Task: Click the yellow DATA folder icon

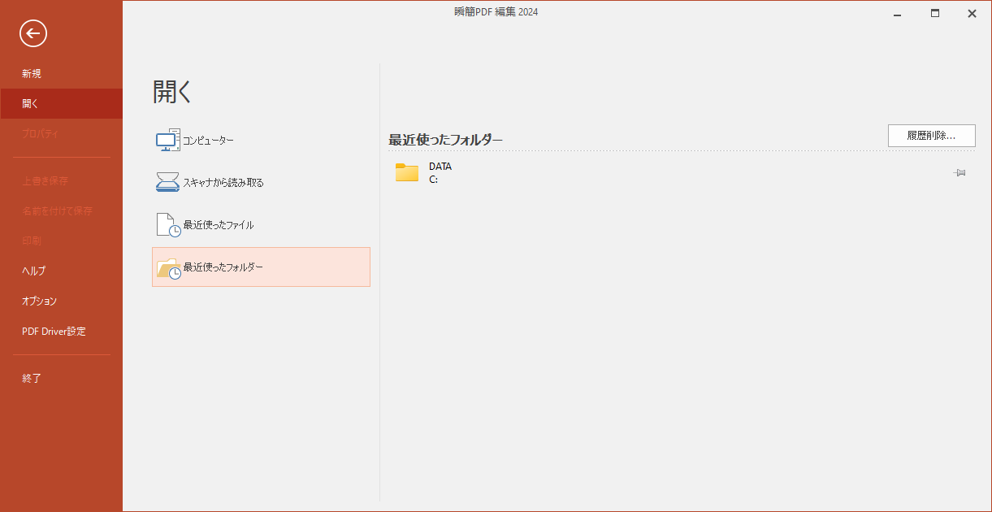Action: point(407,172)
